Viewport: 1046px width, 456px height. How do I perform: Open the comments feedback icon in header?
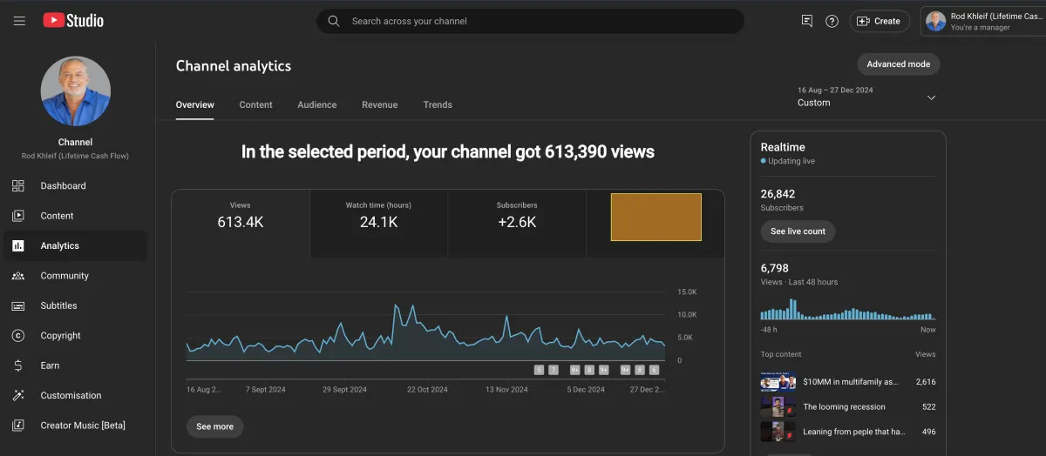(806, 21)
